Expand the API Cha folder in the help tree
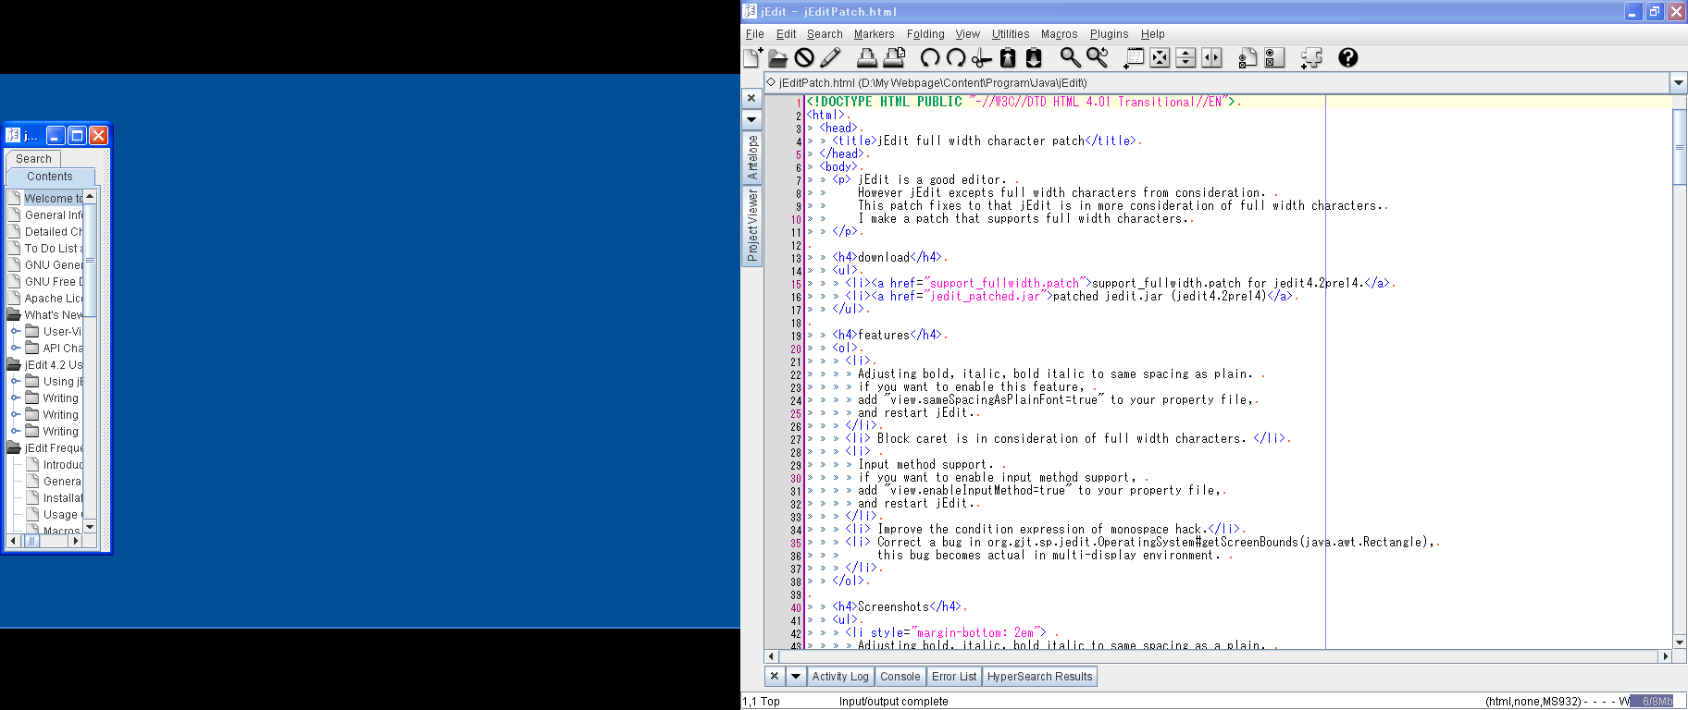Image resolution: width=1688 pixels, height=710 pixels. (16, 348)
